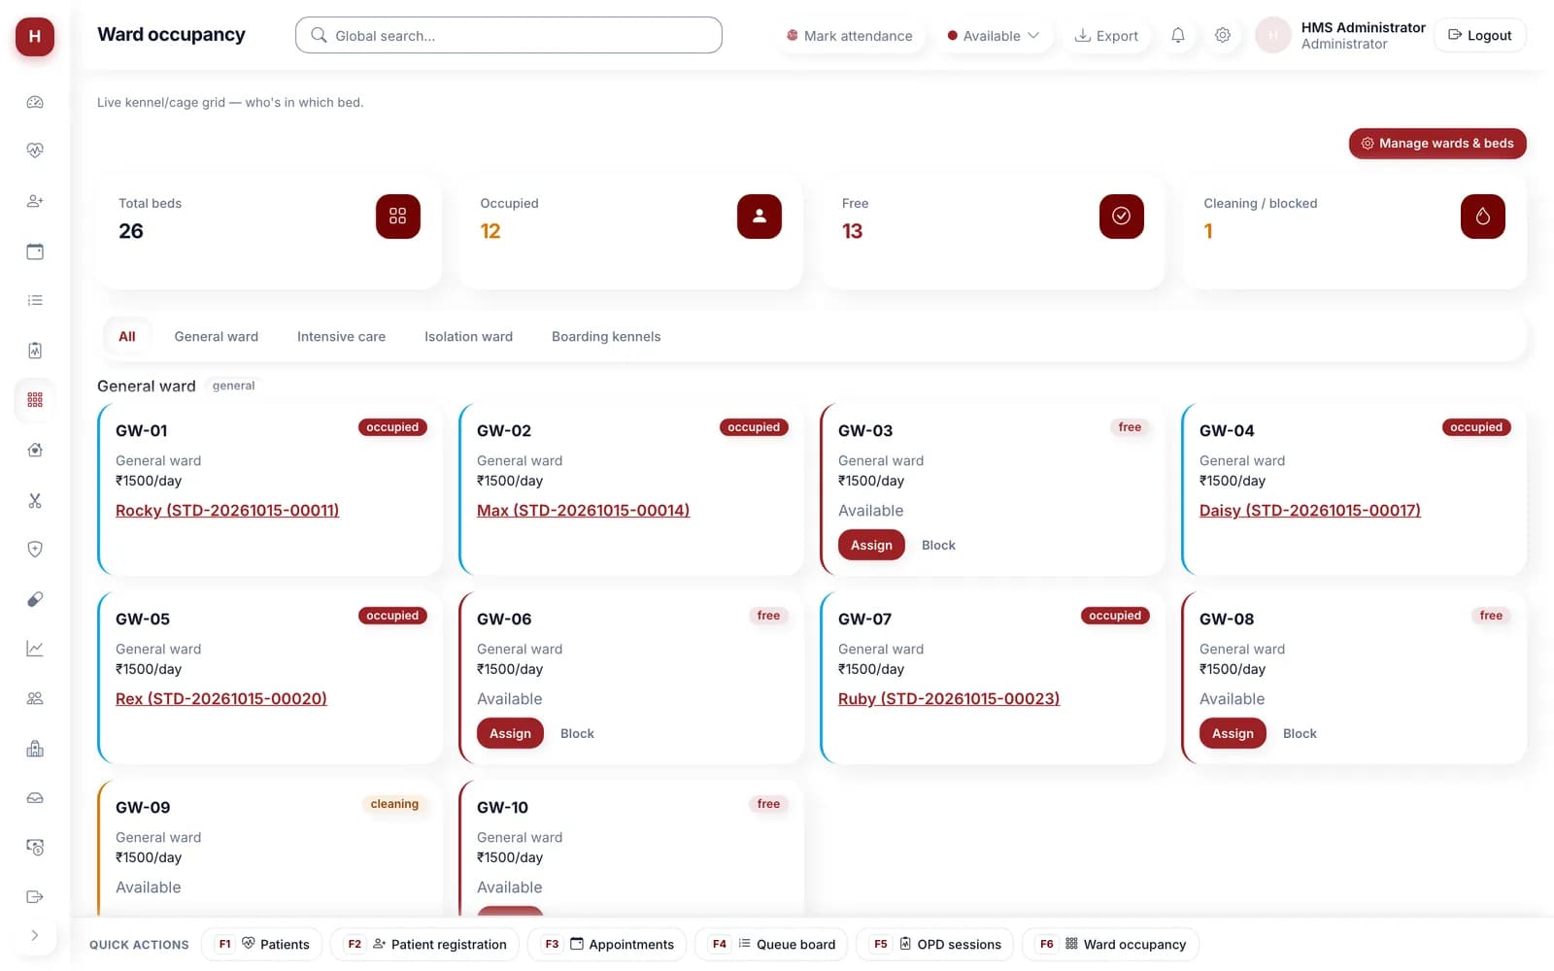Open the house-with-heart sidebar icon
The height and width of the screenshot is (971, 1554).
pos(35,450)
